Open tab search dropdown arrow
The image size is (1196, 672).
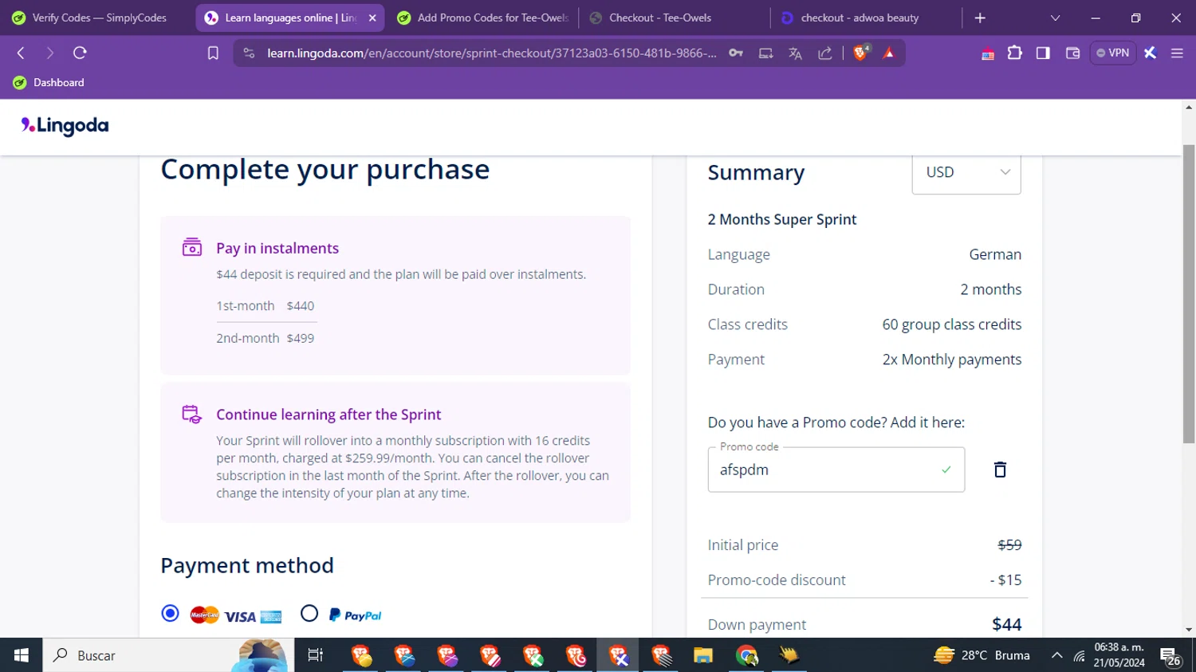pos(1055,18)
